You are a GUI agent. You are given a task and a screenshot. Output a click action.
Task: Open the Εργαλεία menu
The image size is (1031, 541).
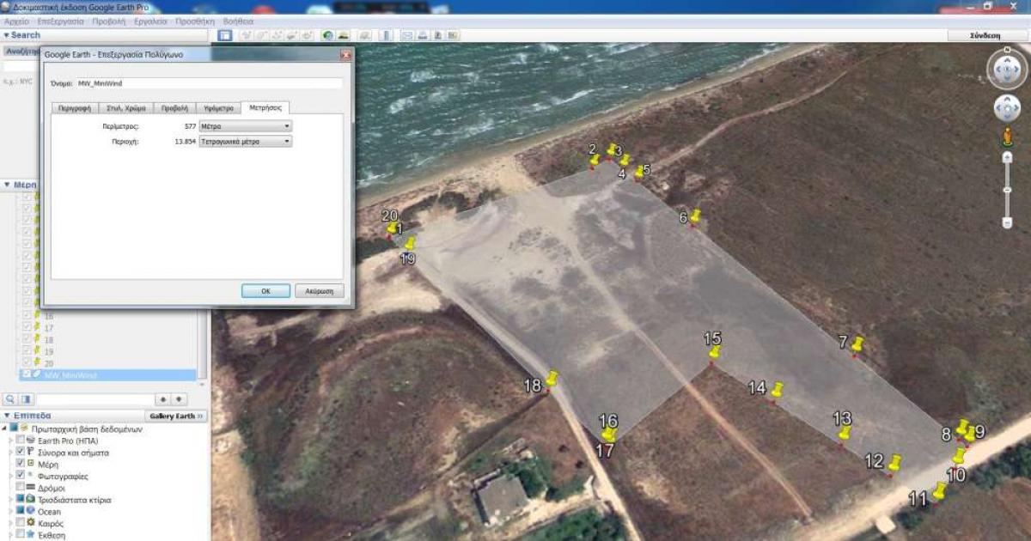click(149, 21)
